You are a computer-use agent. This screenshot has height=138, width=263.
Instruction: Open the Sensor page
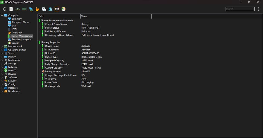coord(15,43)
